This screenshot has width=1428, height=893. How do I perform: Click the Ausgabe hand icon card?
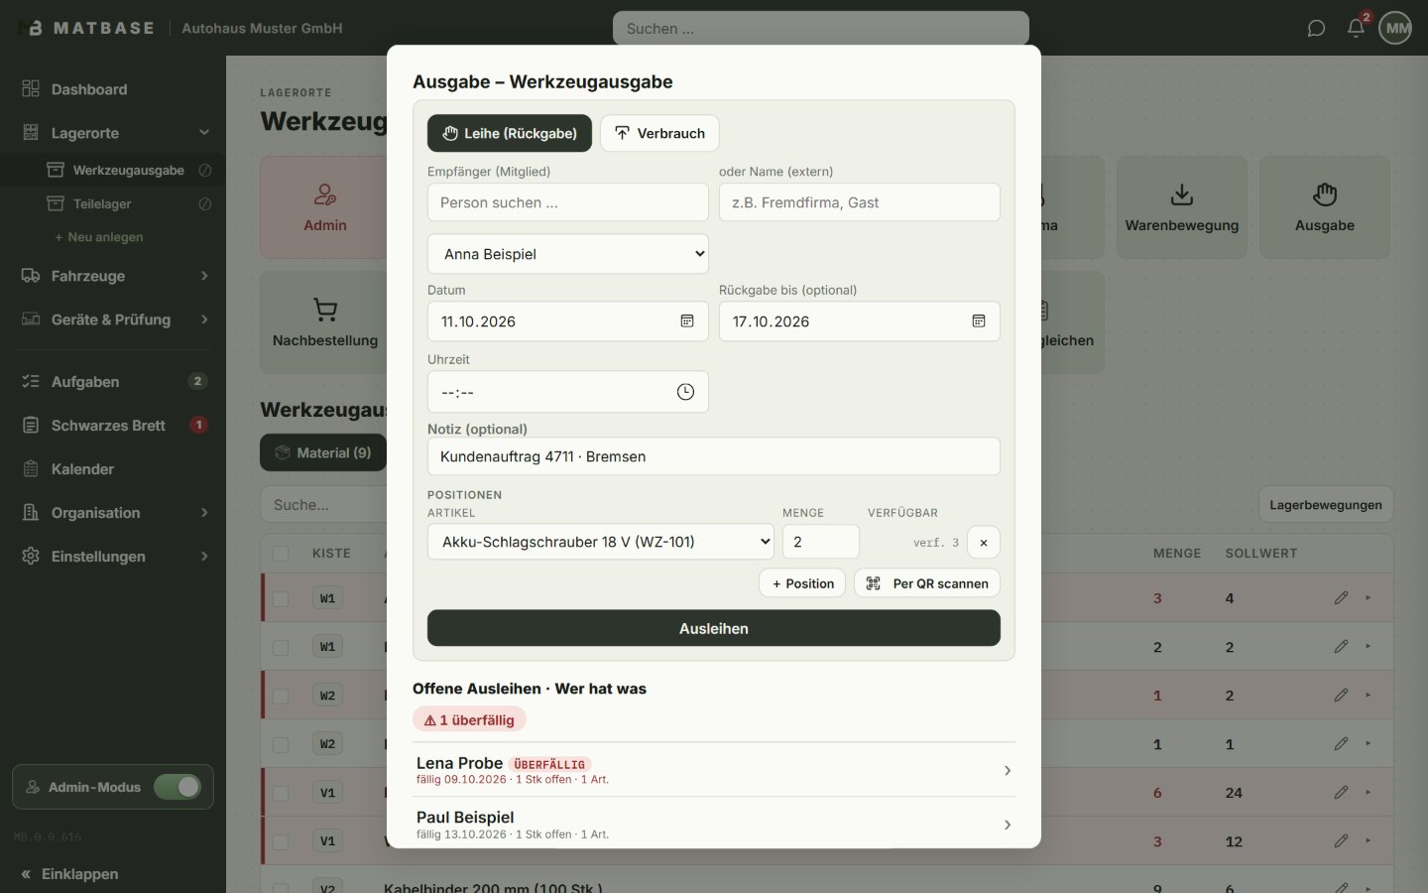point(1325,207)
